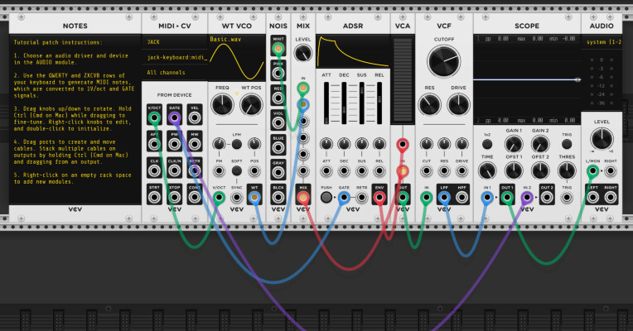Open the JACK MIDI driver dropdown
Screen dimensions: 633x331
coord(174,41)
